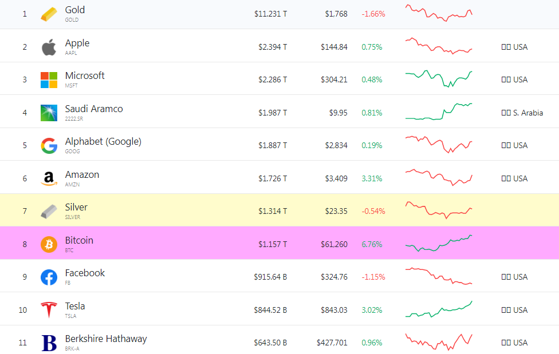View Bitcoin's green sparkline chart

(x=439, y=243)
